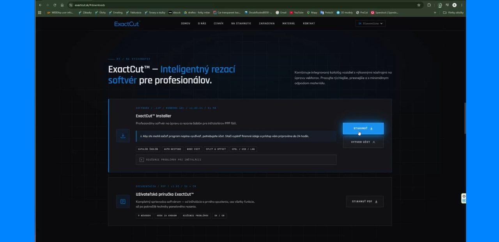Screen dimensions: 499x242
Task: Click the HPGL / USB / LAN tag
Action: tap(242, 149)
